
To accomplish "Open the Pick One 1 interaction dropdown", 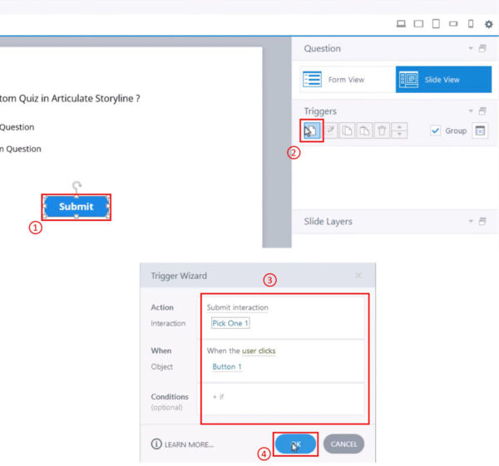I will pyautogui.click(x=230, y=323).
